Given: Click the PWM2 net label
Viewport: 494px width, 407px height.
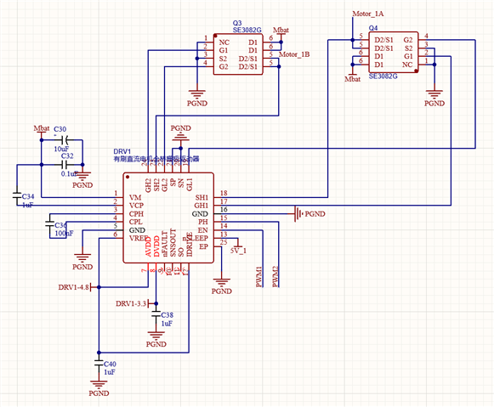Looking at the screenshot, I should [275, 277].
